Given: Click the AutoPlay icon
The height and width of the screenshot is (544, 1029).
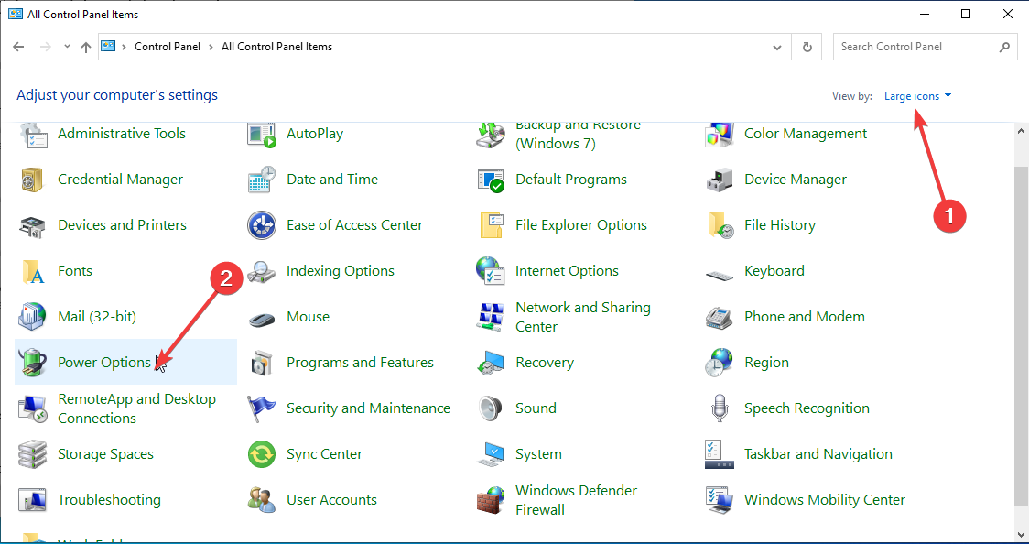Looking at the screenshot, I should (261, 134).
